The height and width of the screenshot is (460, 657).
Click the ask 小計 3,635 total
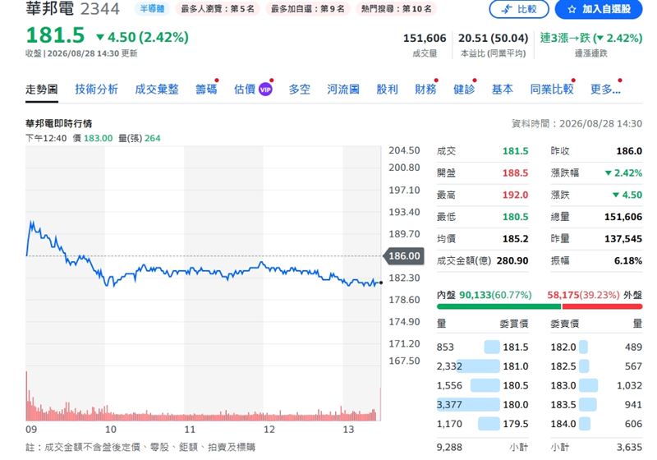point(629,447)
